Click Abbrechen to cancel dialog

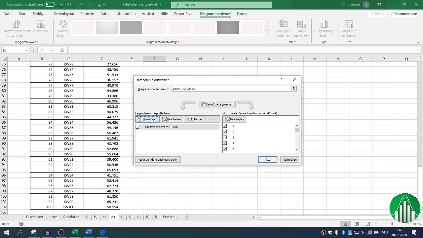click(289, 159)
